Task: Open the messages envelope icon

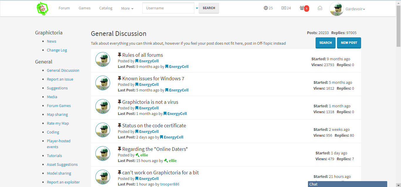Action: point(320,8)
